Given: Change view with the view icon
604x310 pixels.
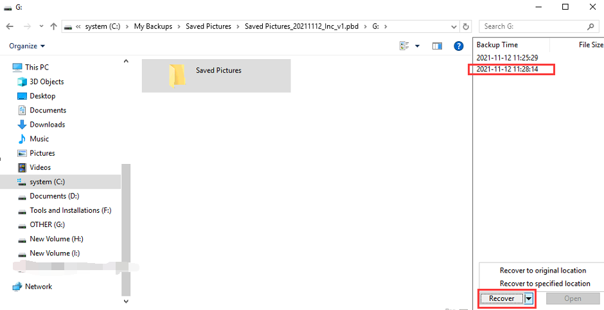Looking at the screenshot, I should pyautogui.click(x=404, y=46).
